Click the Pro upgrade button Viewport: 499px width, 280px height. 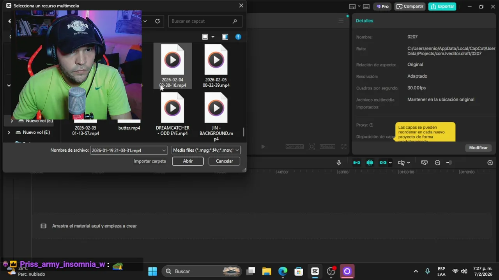[382, 7]
